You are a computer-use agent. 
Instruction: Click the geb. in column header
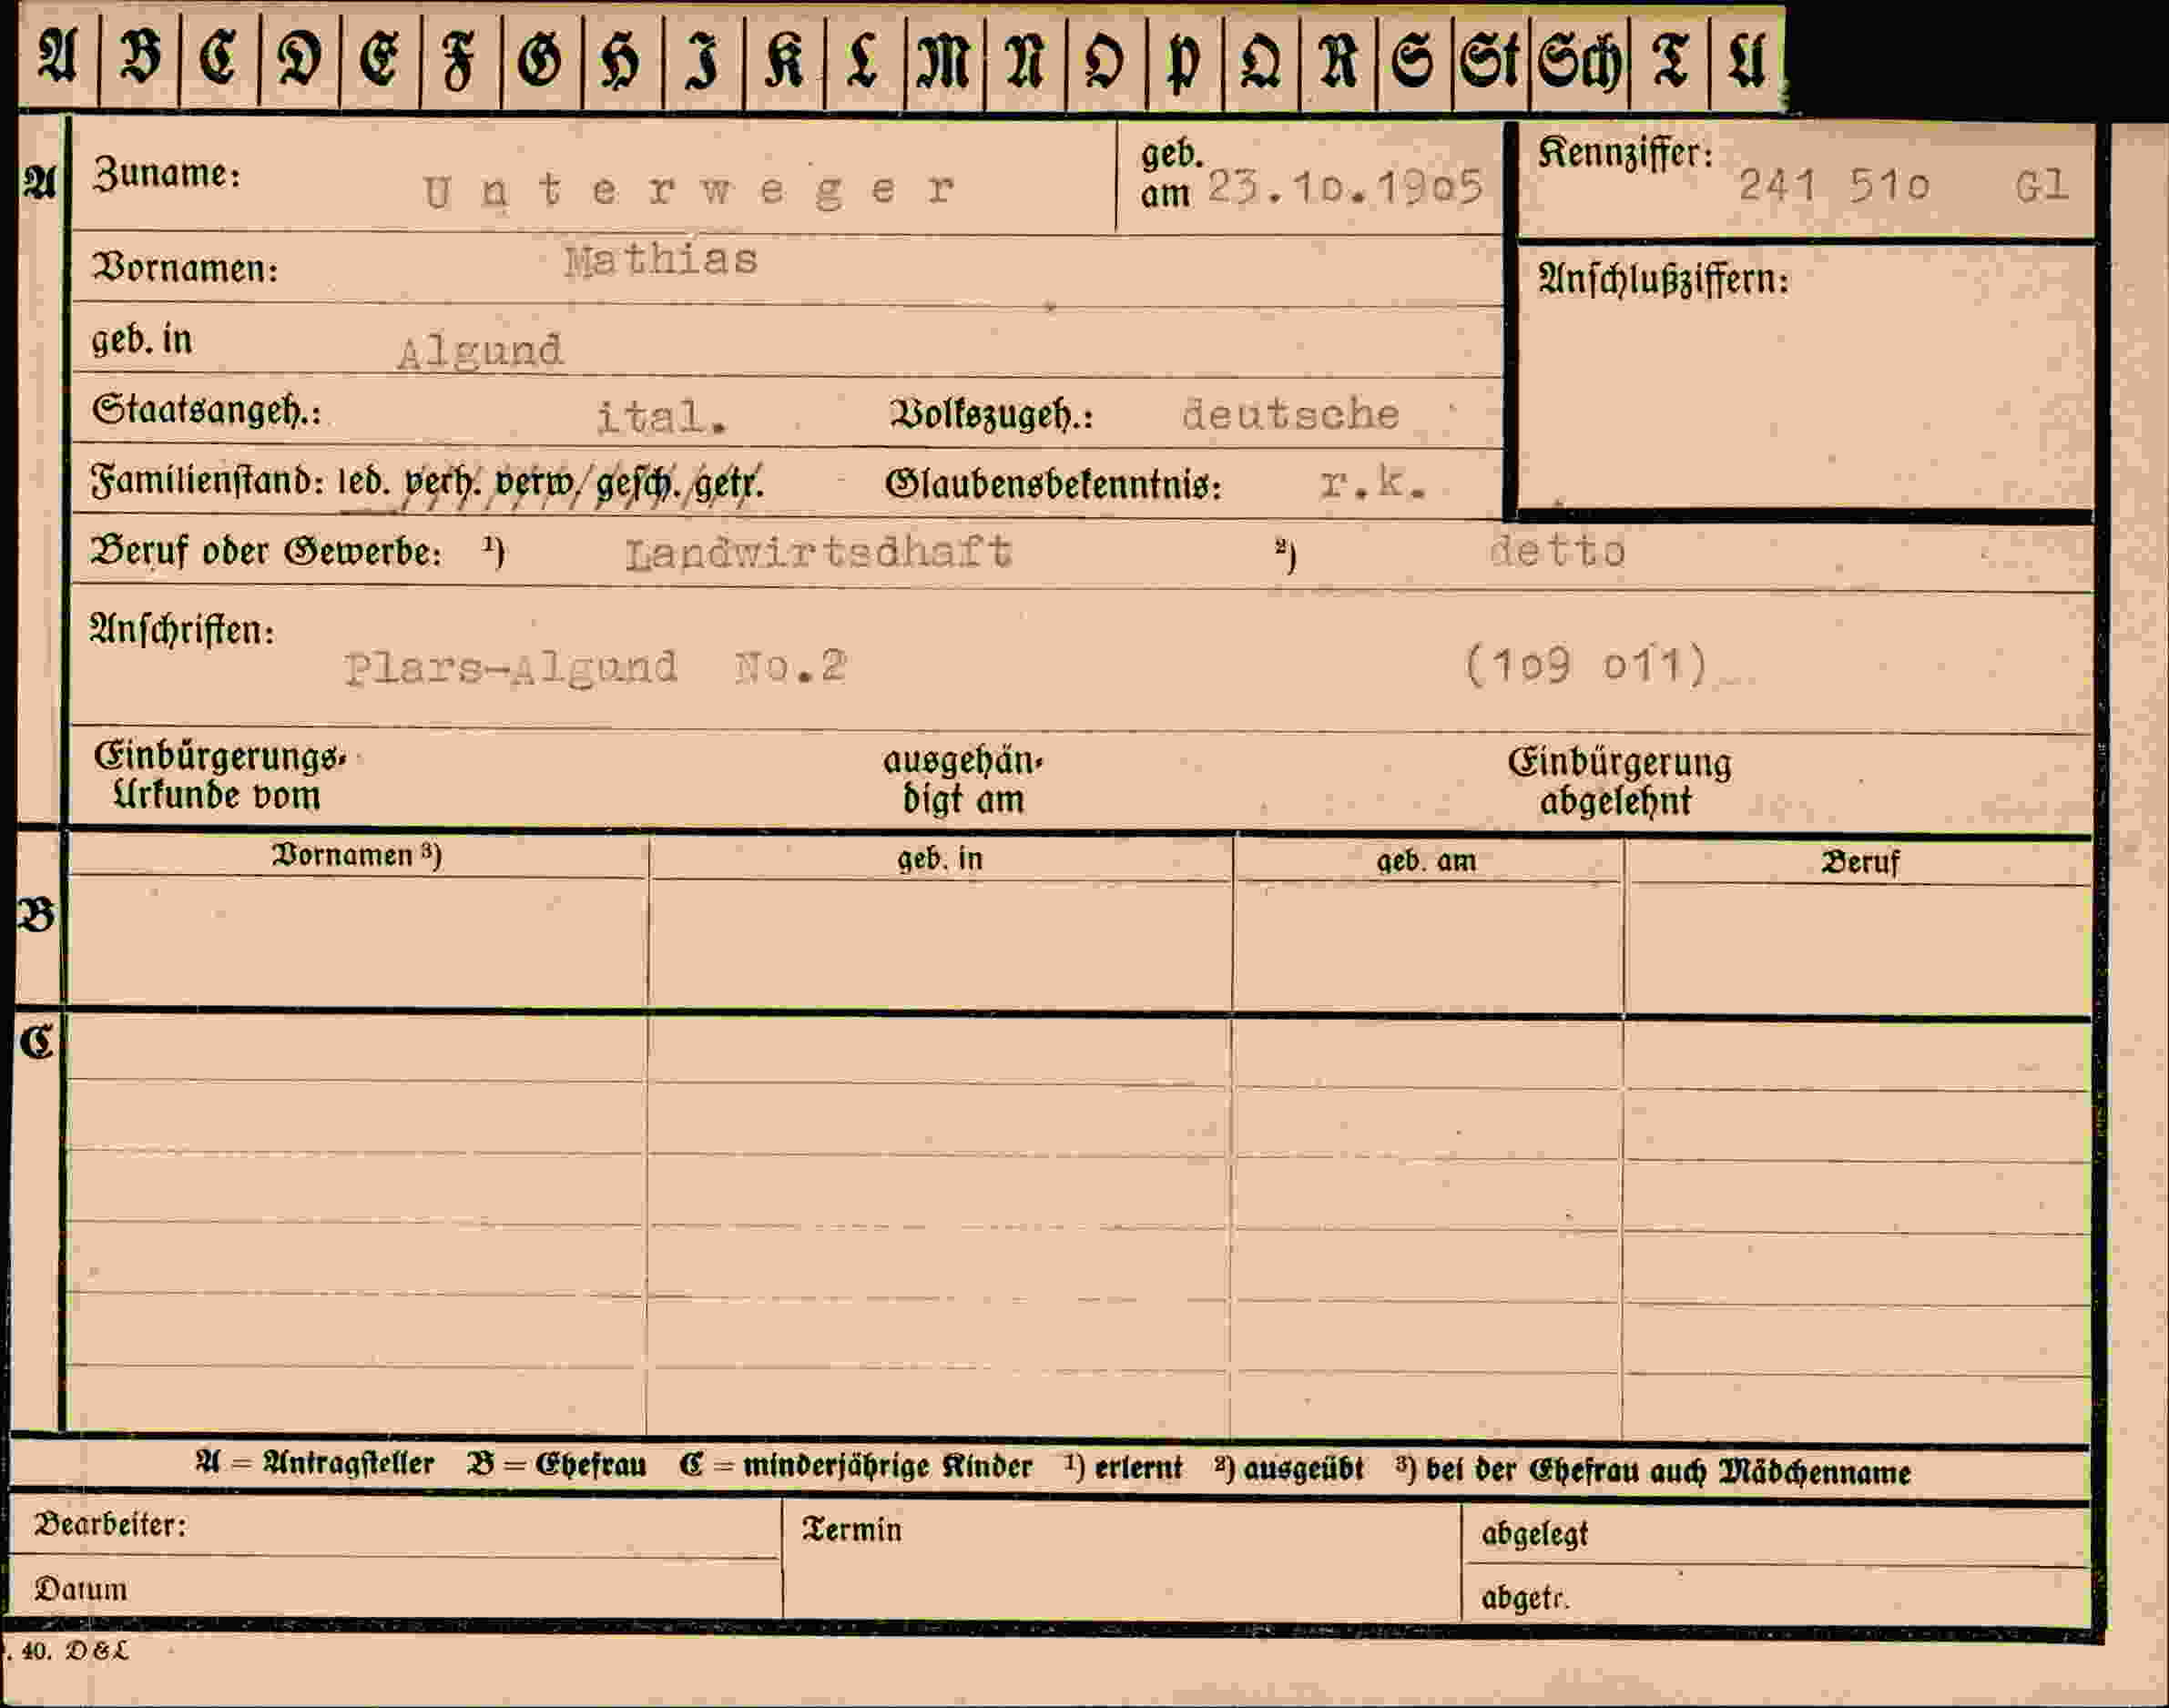coord(940,859)
